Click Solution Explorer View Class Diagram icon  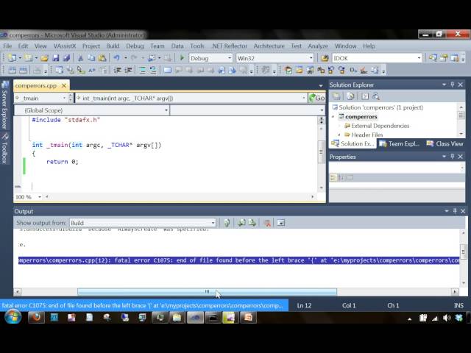click(x=375, y=96)
